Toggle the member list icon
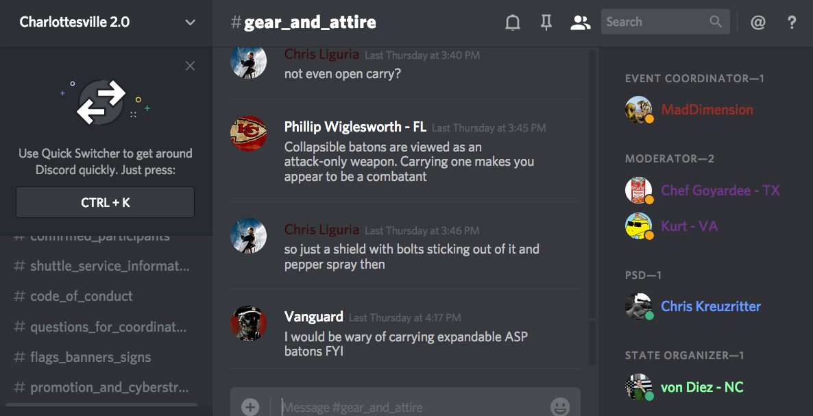813x416 pixels. (580, 23)
